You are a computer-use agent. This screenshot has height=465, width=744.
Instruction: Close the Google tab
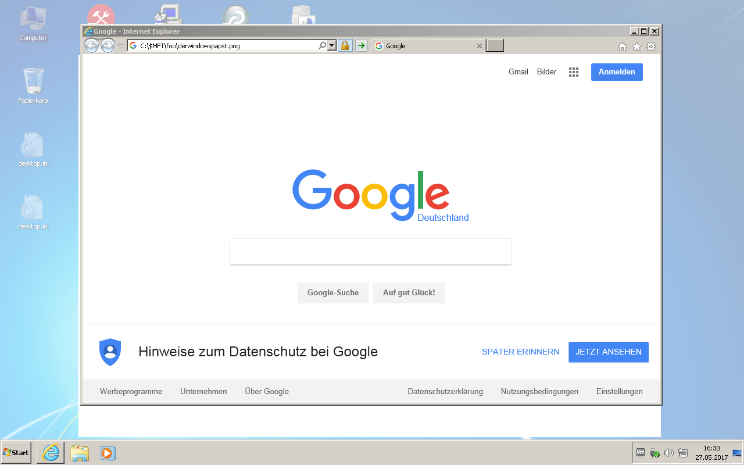point(480,46)
